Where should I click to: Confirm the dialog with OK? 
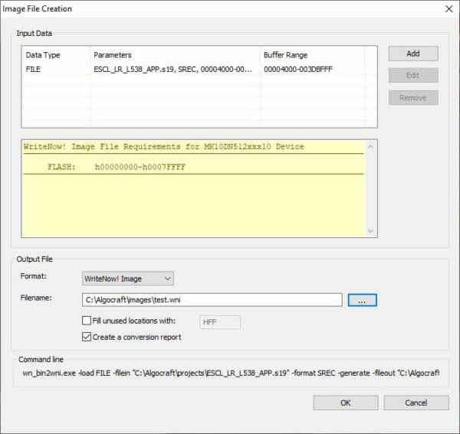tap(345, 403)
